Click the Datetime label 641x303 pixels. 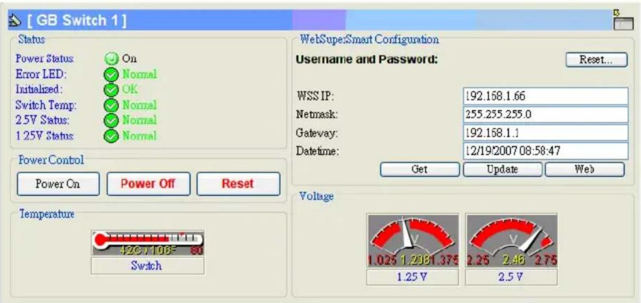pyautogui.click(x=318, y=152)
